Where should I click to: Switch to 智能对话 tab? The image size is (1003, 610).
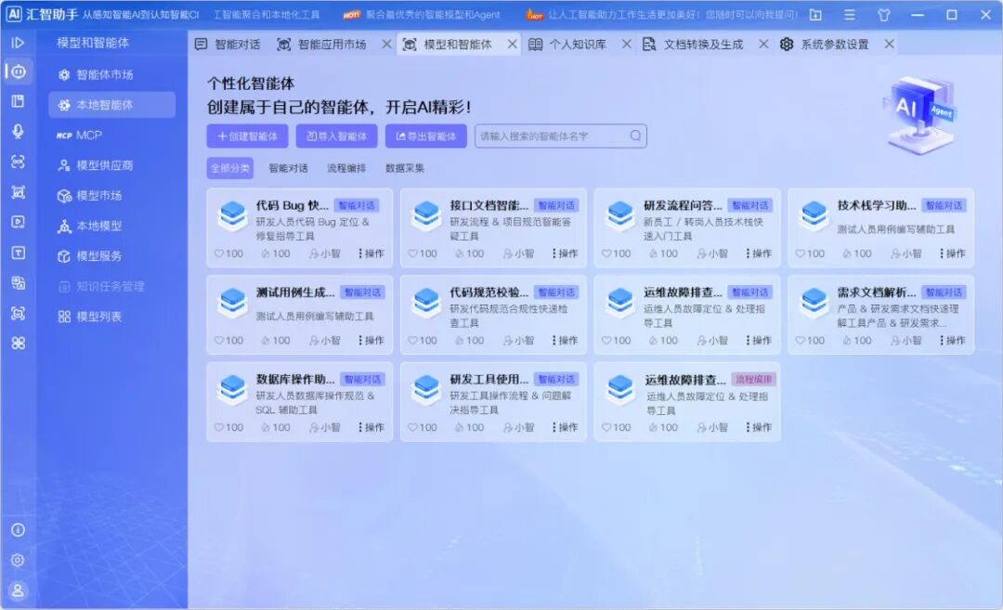point(228,45)
